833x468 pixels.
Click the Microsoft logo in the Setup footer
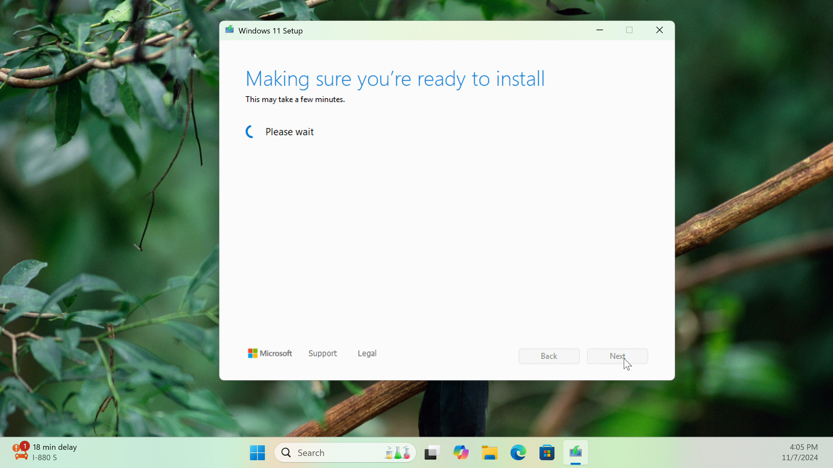click(270, 353)
